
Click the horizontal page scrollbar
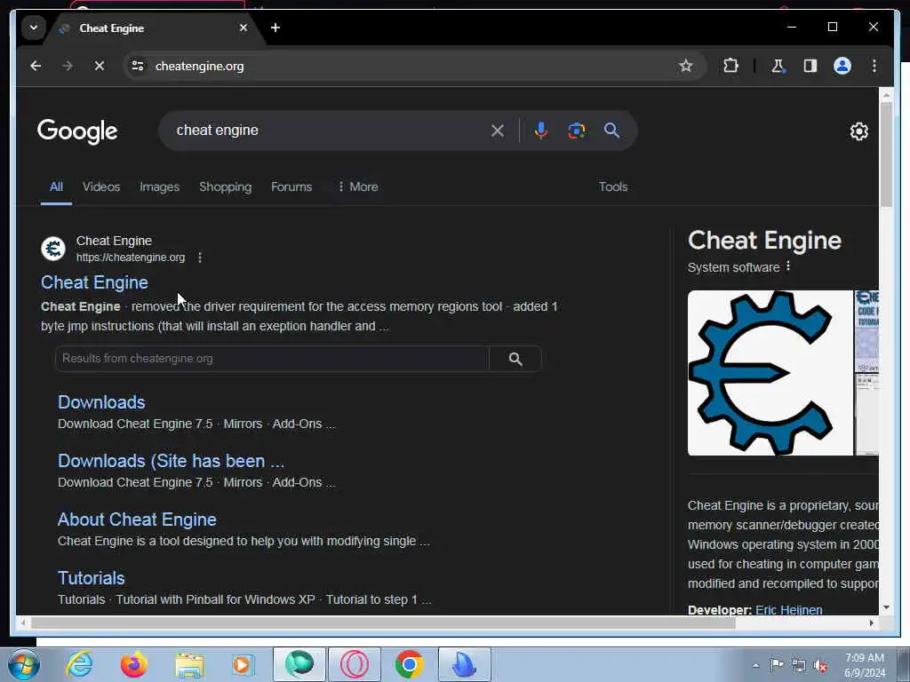[383, 623]
